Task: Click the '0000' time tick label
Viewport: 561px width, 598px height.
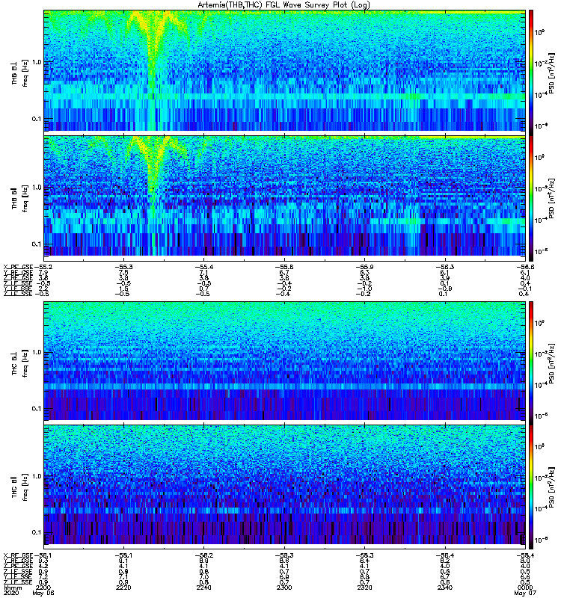Action: click(525, 588)
